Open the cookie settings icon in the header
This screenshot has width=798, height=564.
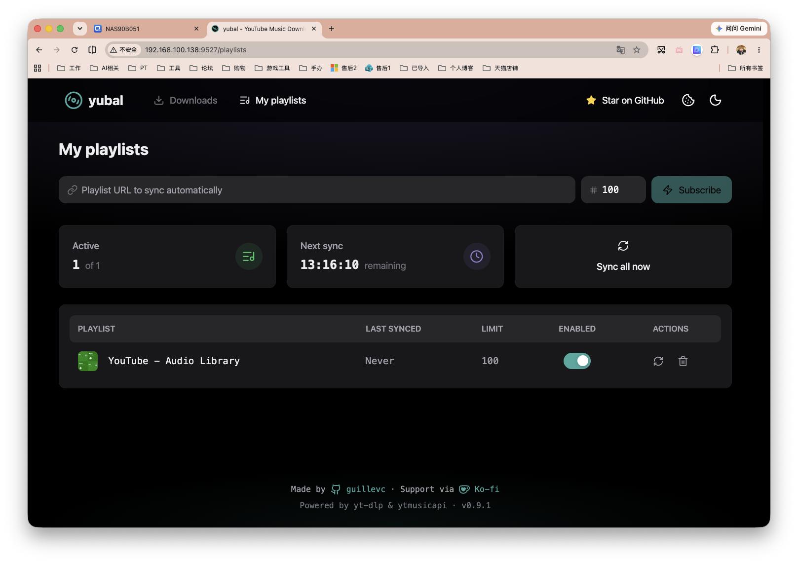[x=688, y=100]
